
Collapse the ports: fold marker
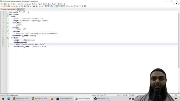(8, 27)
